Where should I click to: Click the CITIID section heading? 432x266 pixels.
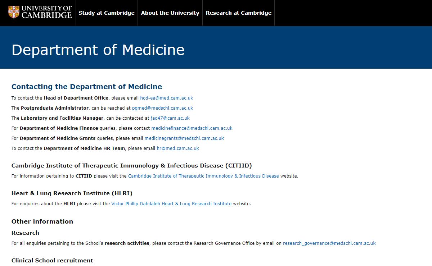[x=132, y=166]
